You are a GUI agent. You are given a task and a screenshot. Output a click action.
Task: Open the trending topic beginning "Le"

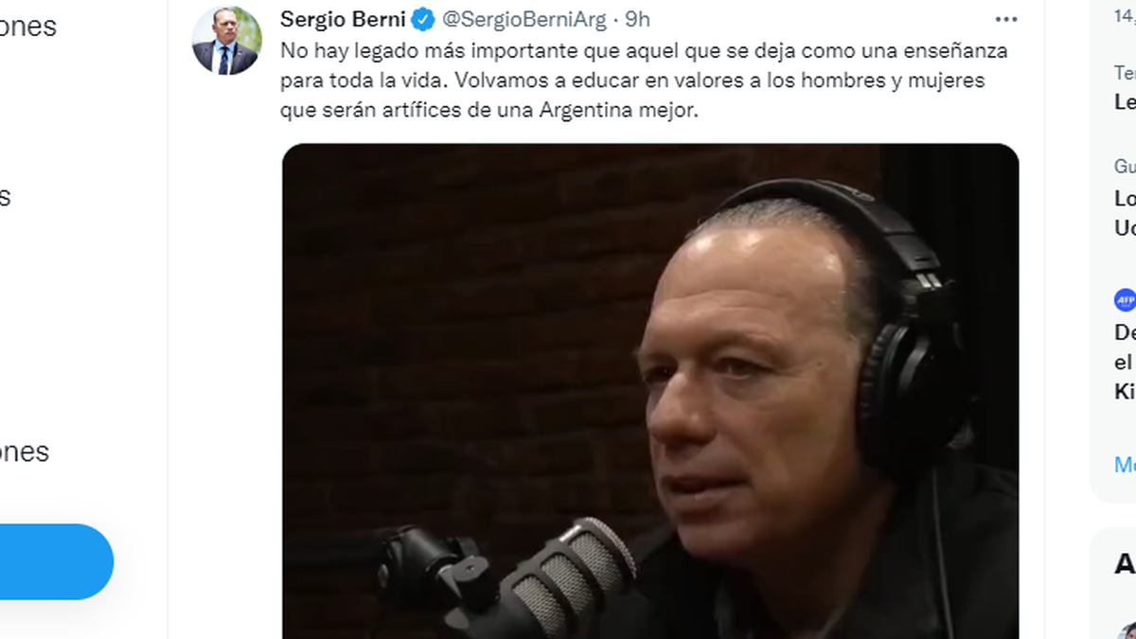pos(1125,102)
